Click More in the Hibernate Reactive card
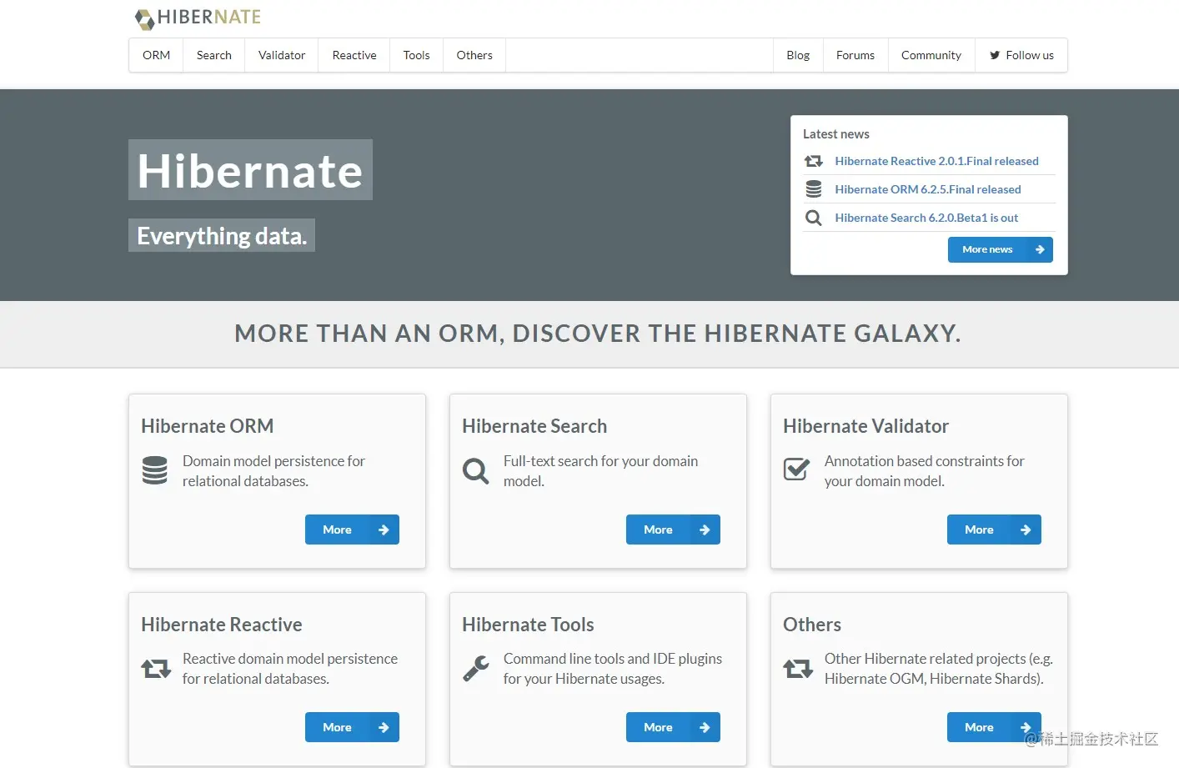 click(352, 727)
